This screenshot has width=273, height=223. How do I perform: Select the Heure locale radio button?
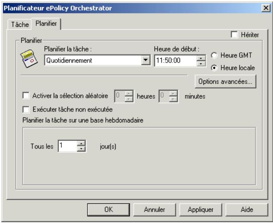pos(214,68)
